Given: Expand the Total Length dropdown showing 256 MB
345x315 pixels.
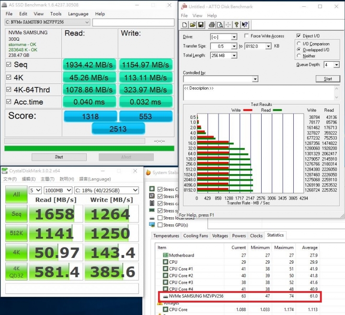Looking at the screenshot, I should click(x=234, y=56).
